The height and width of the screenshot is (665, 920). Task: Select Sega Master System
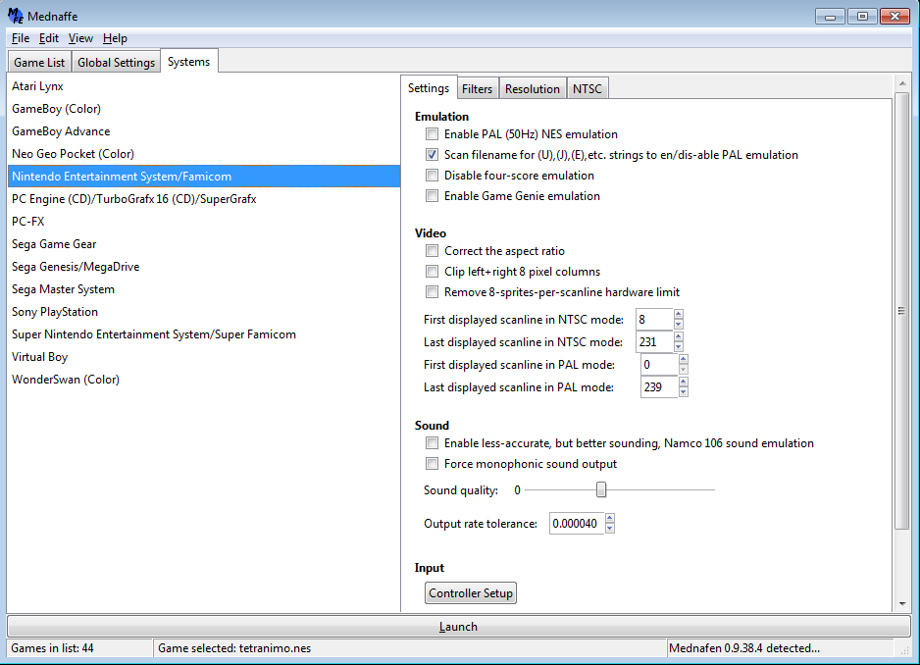coord(204,289)
